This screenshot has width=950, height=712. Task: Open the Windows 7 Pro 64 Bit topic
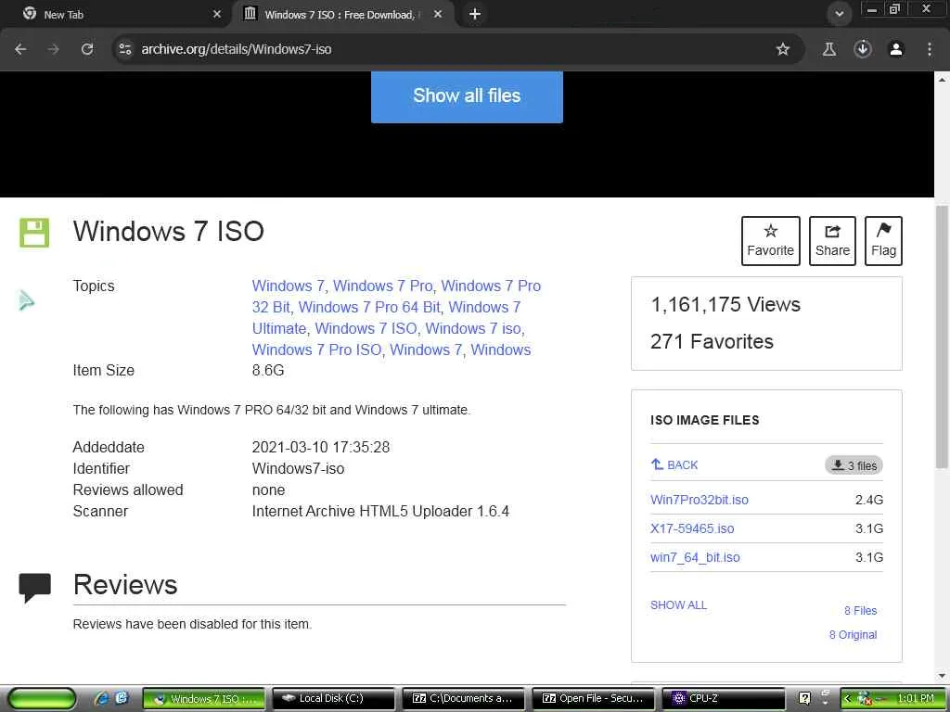tap(369, 307)
